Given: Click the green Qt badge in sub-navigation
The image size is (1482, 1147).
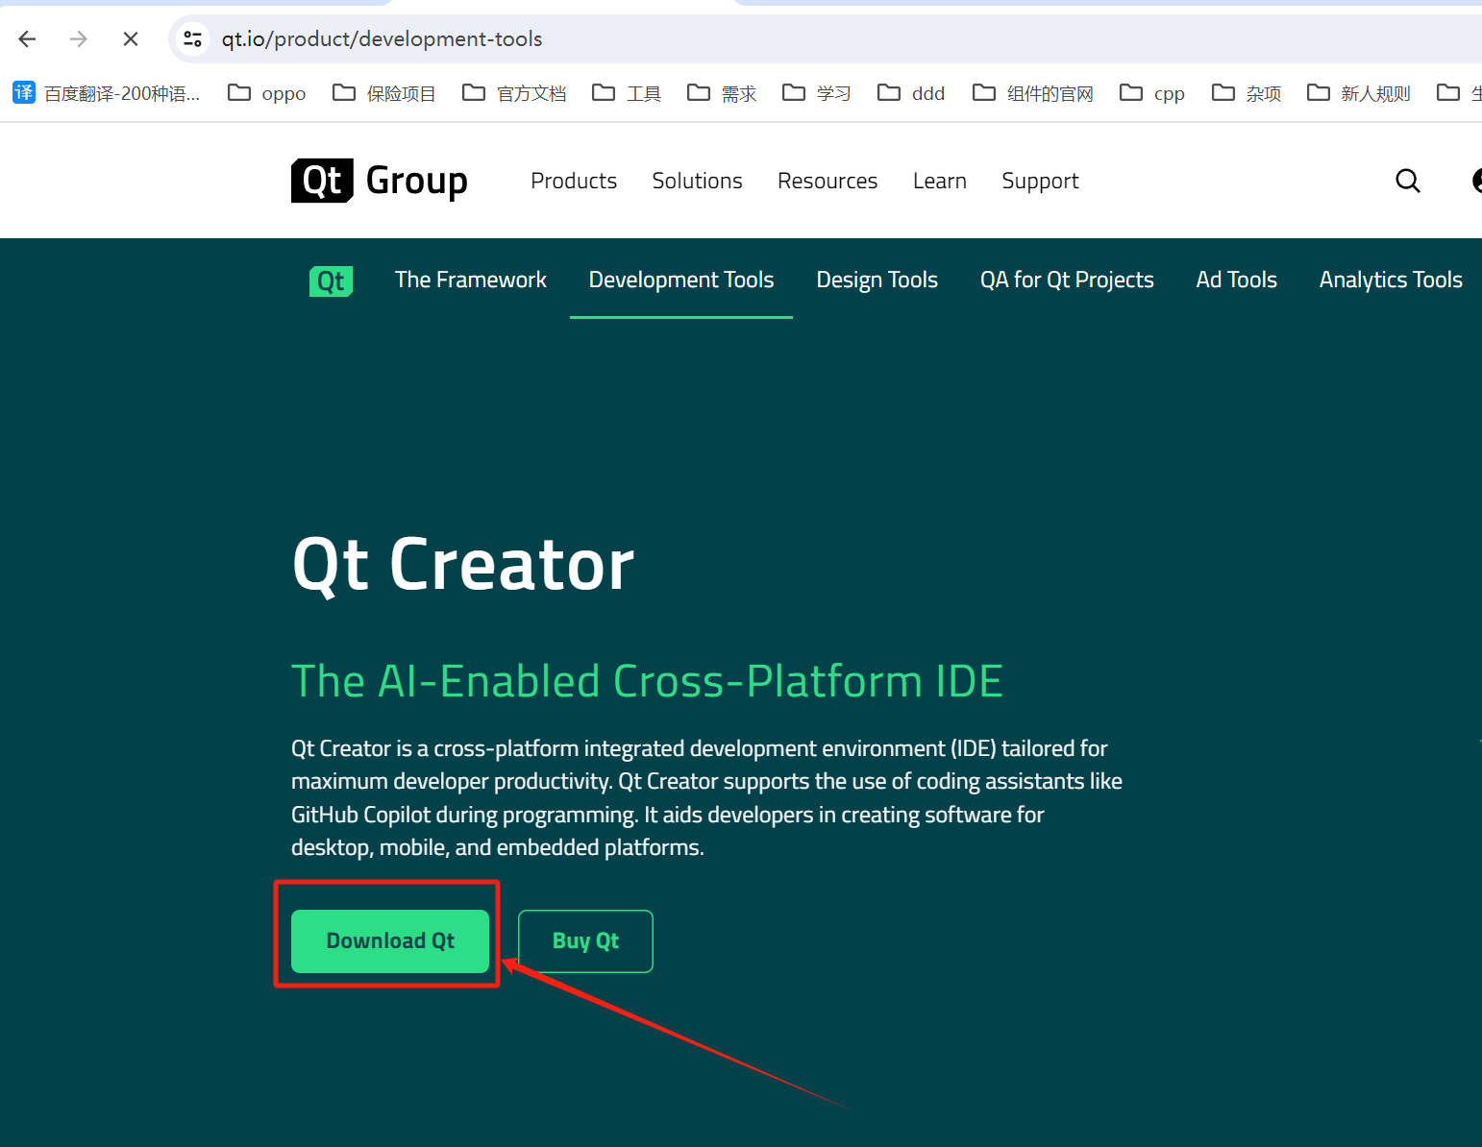Looking at the screenshot, I should click(331, 281).
